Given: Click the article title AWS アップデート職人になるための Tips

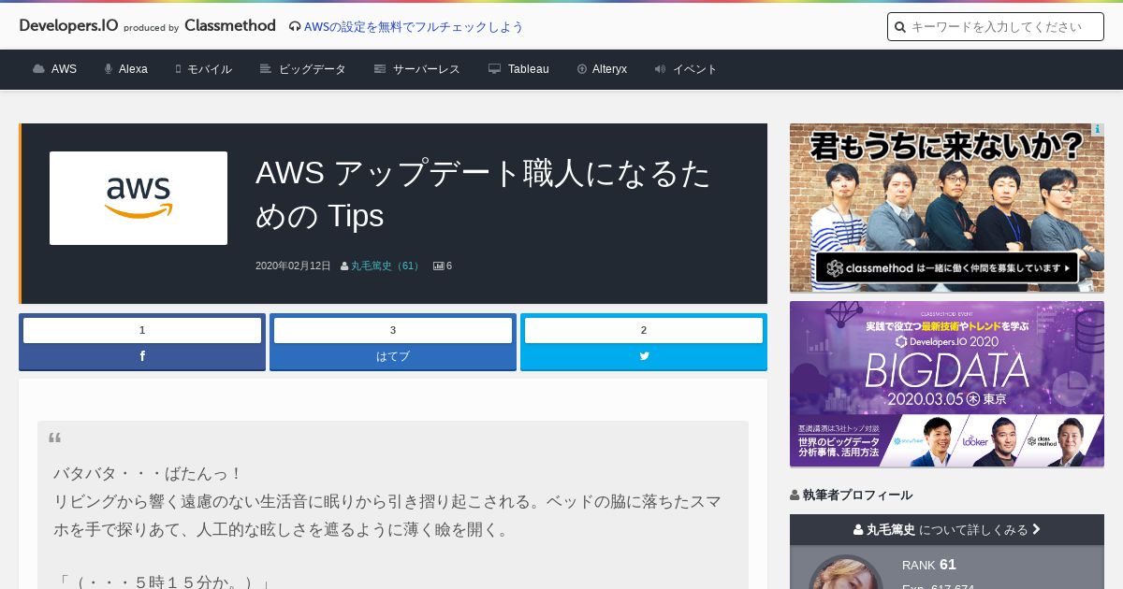Looking at the screenshot, I should 483,194.
